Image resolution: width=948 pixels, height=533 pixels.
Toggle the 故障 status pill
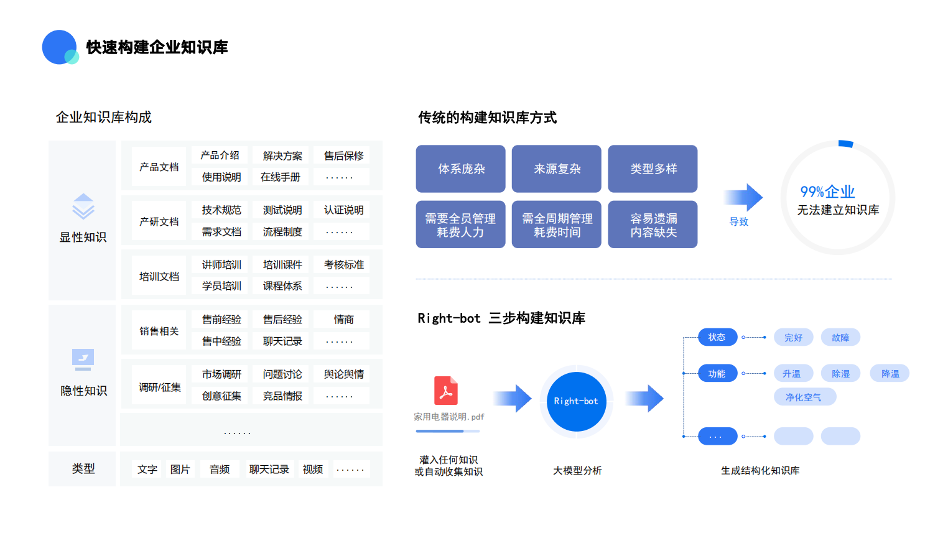point(840,336)
